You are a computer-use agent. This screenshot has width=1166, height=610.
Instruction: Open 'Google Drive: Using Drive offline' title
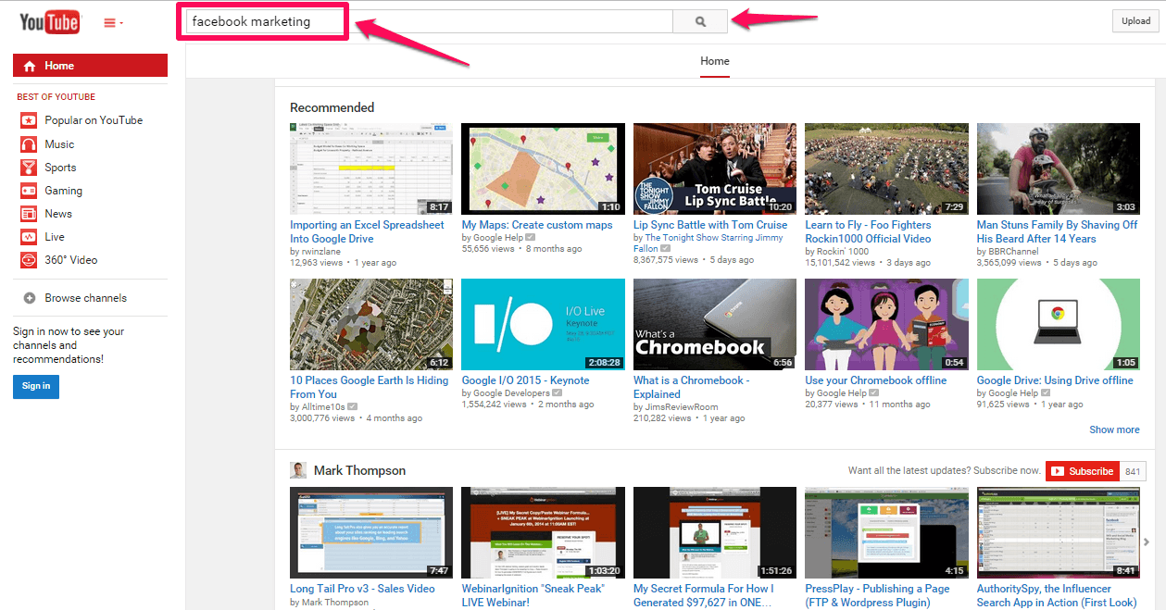tap(1055, 380)
